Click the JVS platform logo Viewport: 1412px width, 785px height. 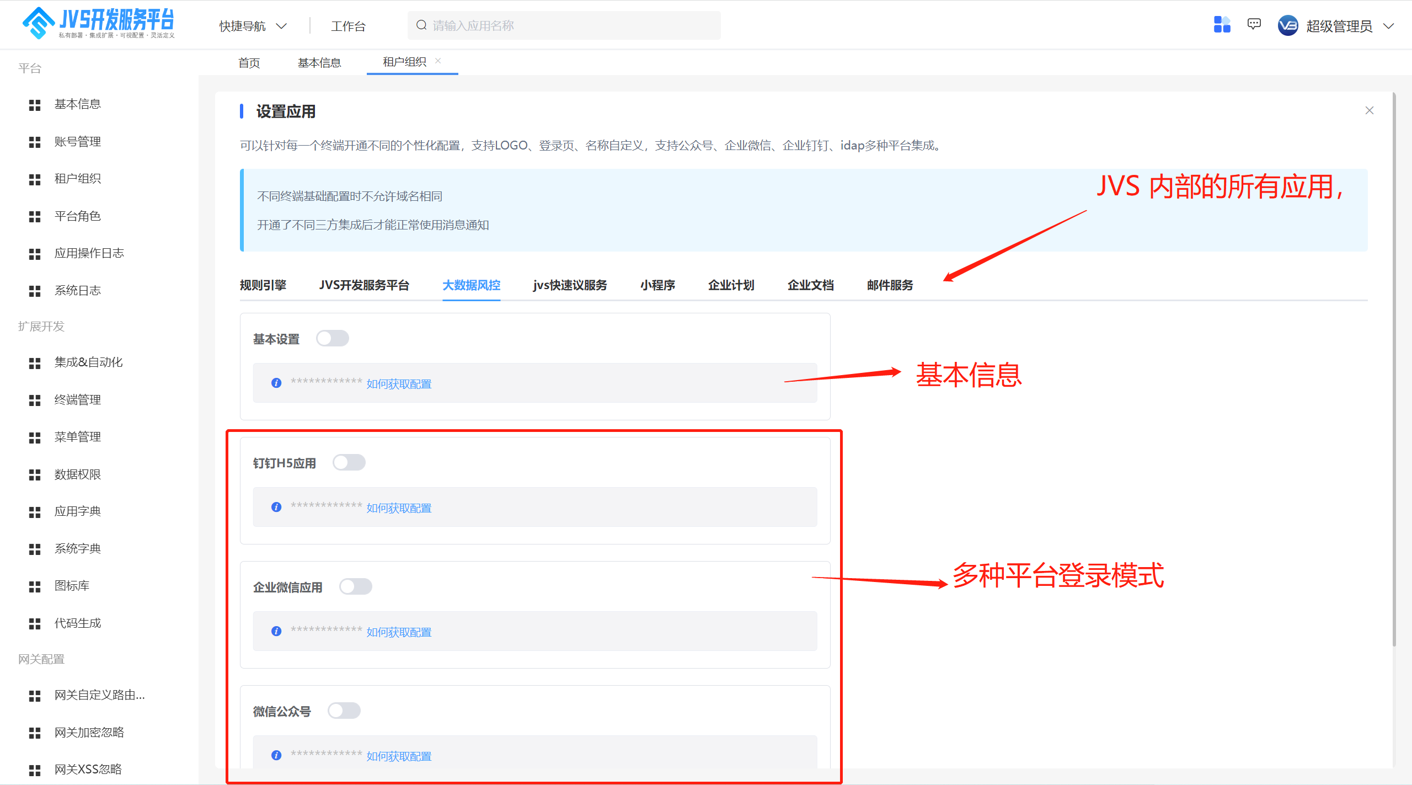98,23
